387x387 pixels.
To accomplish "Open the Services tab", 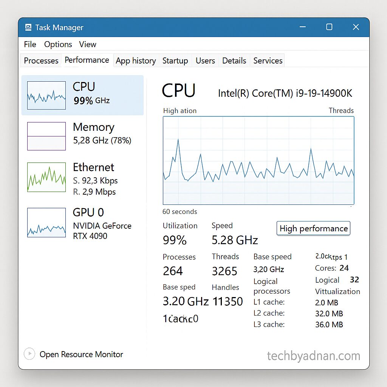I will (x=267, y=60).
